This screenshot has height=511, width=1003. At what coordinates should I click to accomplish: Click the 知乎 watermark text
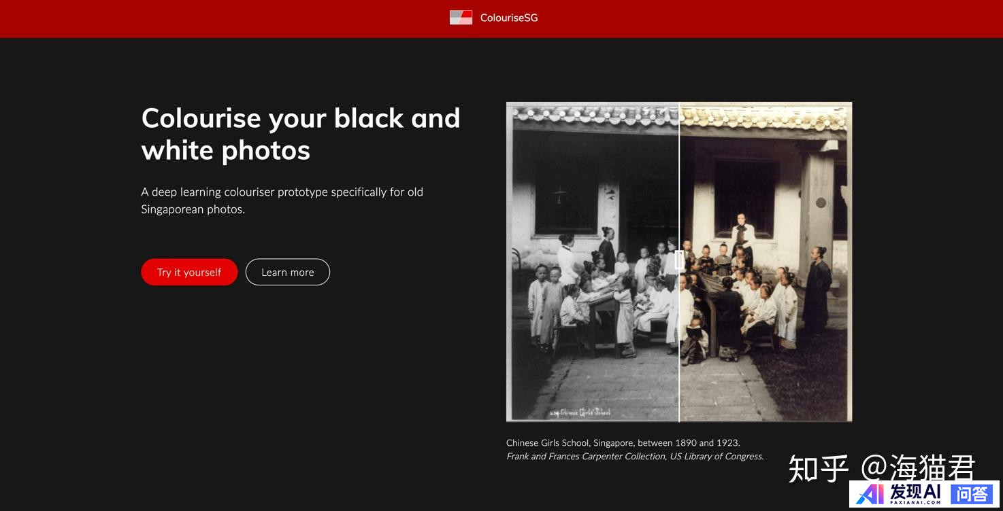click(x=819, y=469)
